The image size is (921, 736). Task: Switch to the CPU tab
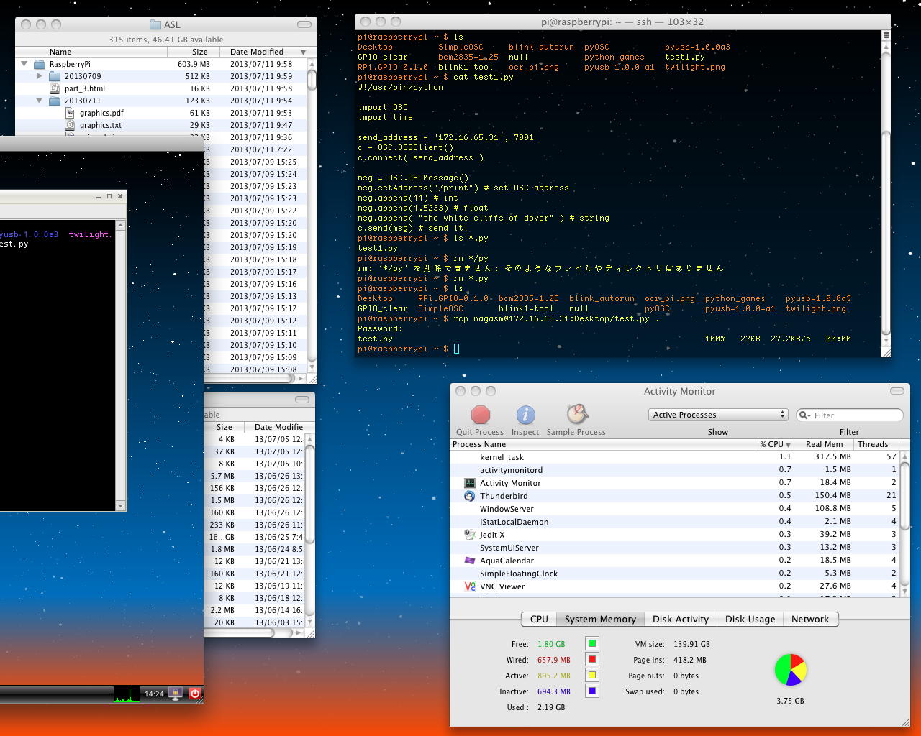click(539, 619)
